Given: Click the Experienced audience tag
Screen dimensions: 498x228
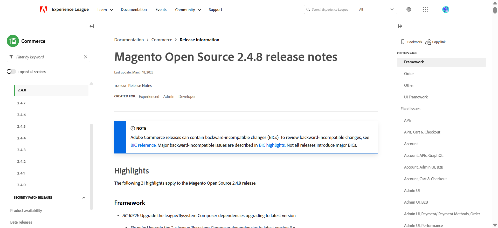Looking at the screenshot, I should (149, 97).
